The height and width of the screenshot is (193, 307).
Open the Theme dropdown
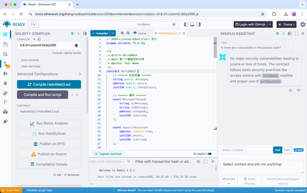(x=287, y=24)
